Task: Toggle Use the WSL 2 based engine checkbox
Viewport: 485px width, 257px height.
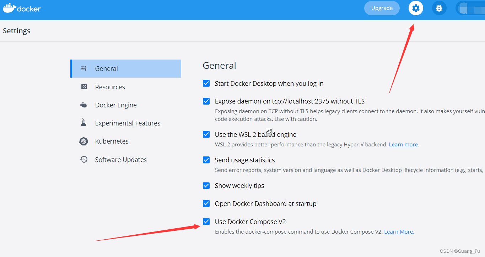Action: pos(206,134)
